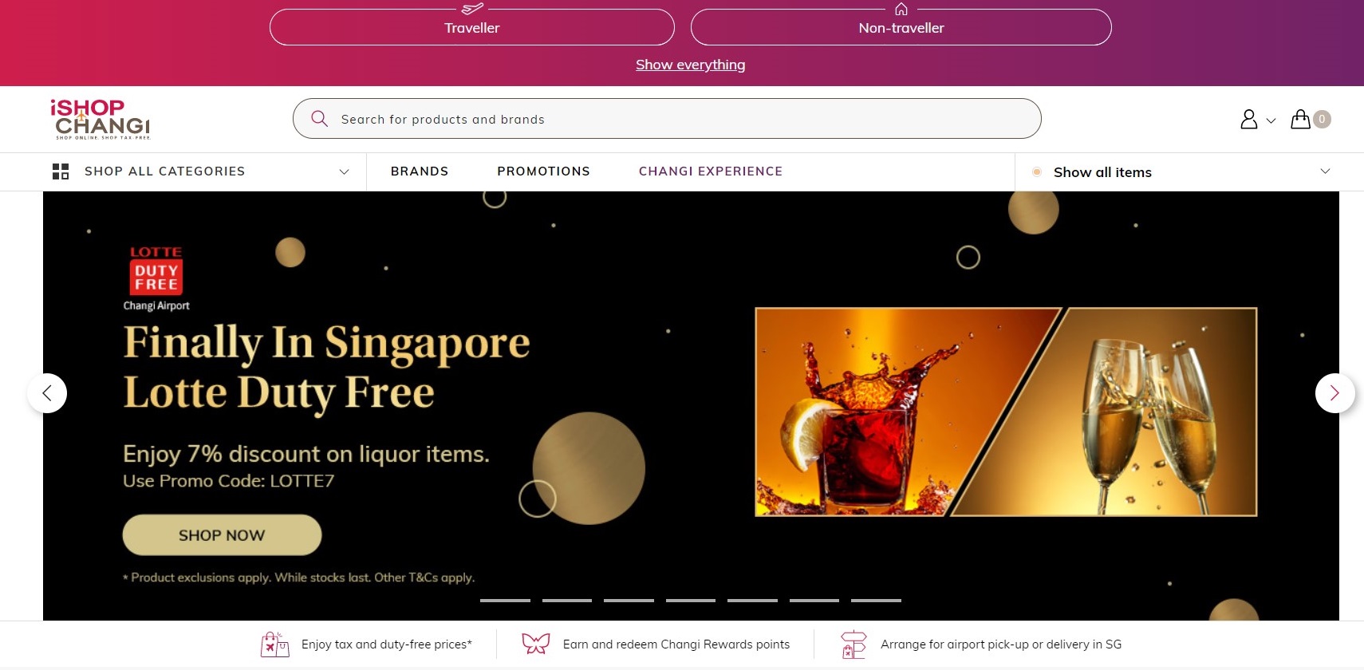Select seventh banner slide indicator
This screenshot has width=1364, height=670.
tap(876, 600)
